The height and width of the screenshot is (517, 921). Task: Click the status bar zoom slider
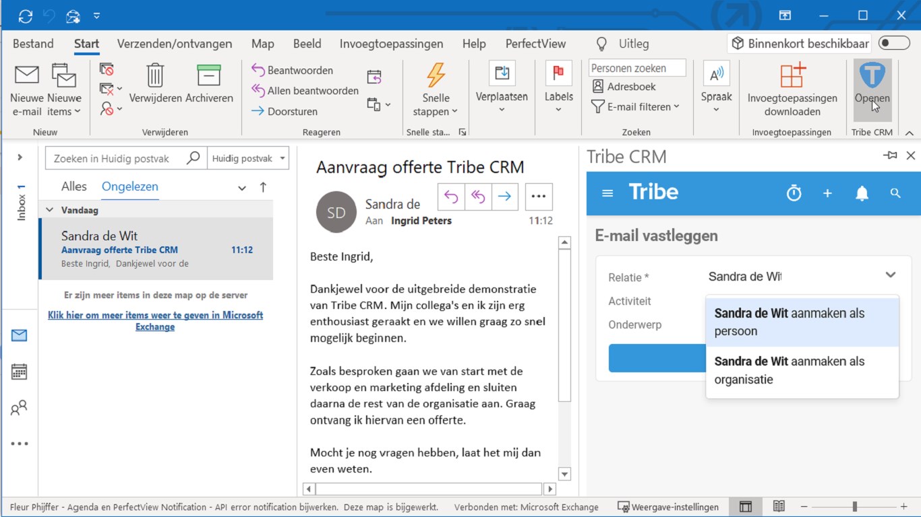click(855, 506)
